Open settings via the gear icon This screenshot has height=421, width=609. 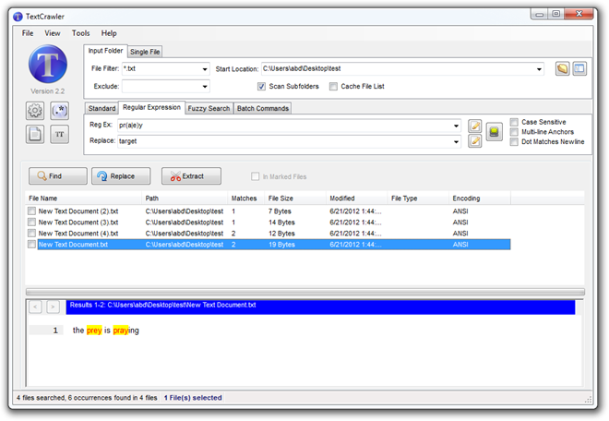37,112
